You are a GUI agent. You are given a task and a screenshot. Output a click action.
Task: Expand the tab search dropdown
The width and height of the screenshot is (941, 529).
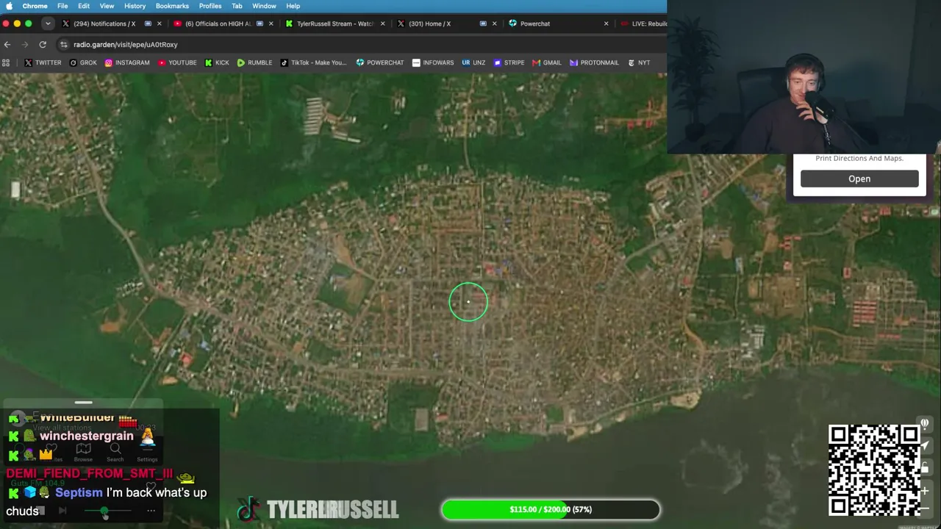48,24
